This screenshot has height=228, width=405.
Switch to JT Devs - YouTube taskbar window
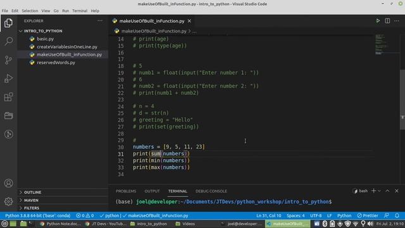[x=106, y=224]
